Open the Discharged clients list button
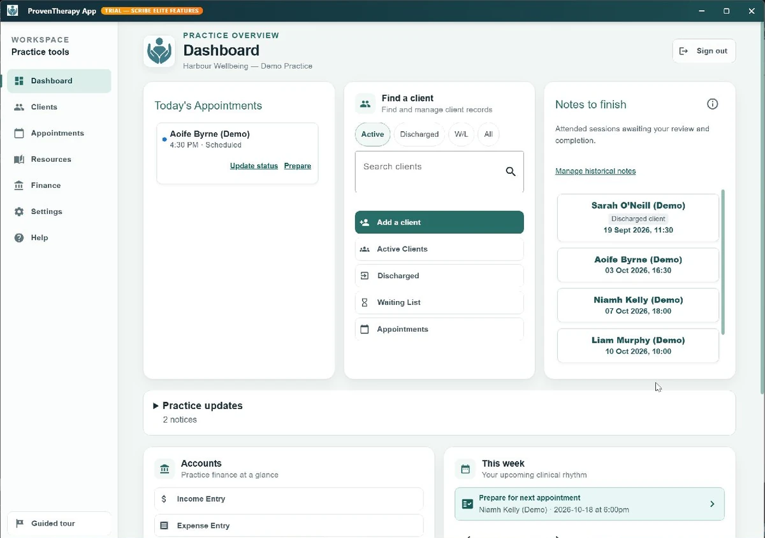Image resolution: width=765 pixels, height=538 pixels. point(439,276)
